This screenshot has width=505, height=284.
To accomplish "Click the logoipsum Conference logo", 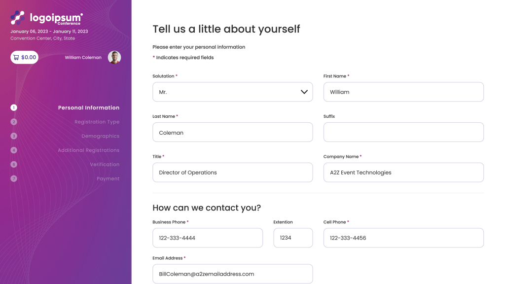I will (x=47, y=18).
